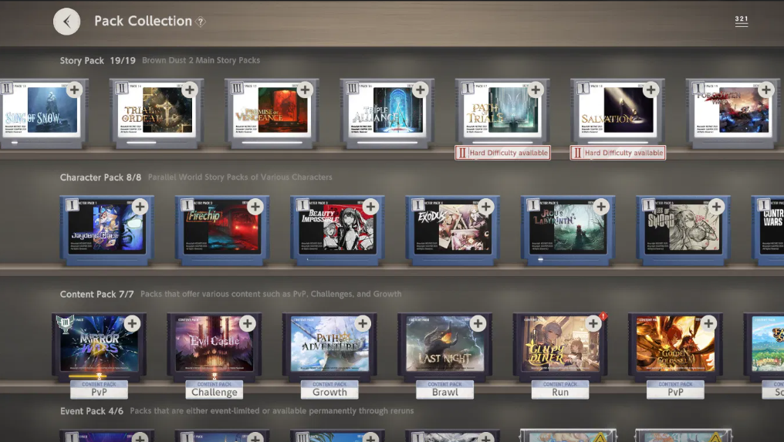Tap the plus icon on Beauty Impossible

tap(370, 207)
